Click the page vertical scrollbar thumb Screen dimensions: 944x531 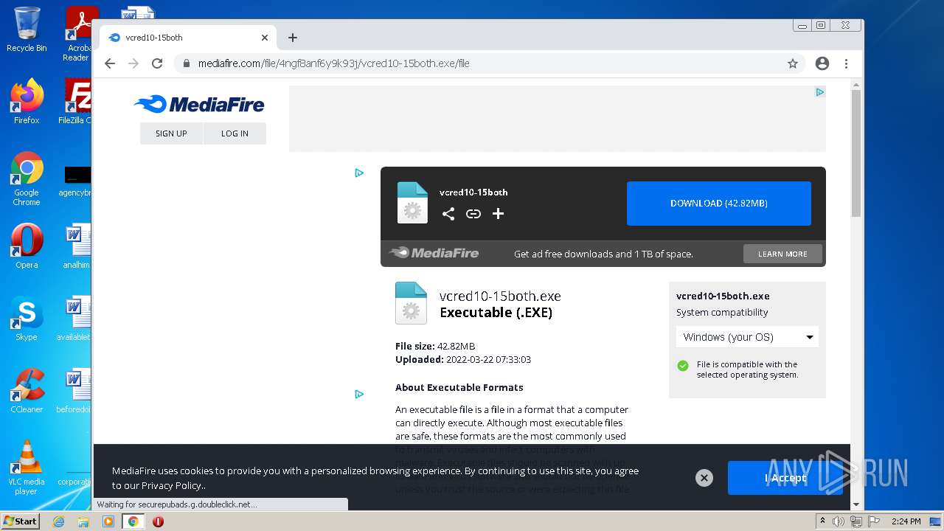pos(856,153)
